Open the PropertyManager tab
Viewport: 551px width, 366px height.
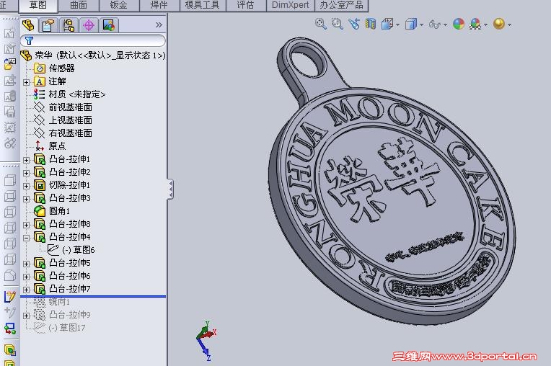coord(48,25)
